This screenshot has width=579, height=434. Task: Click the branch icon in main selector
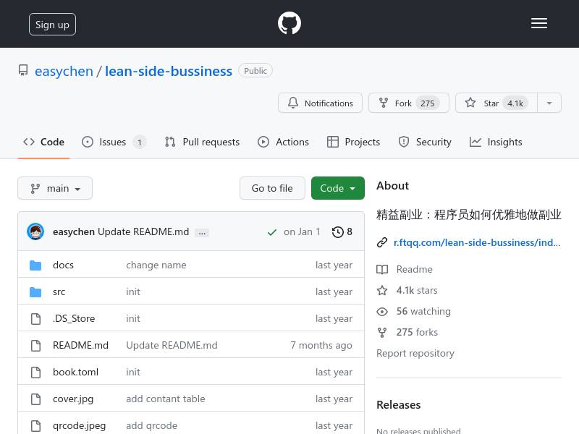pyautogui.click(x=35, y=189)
